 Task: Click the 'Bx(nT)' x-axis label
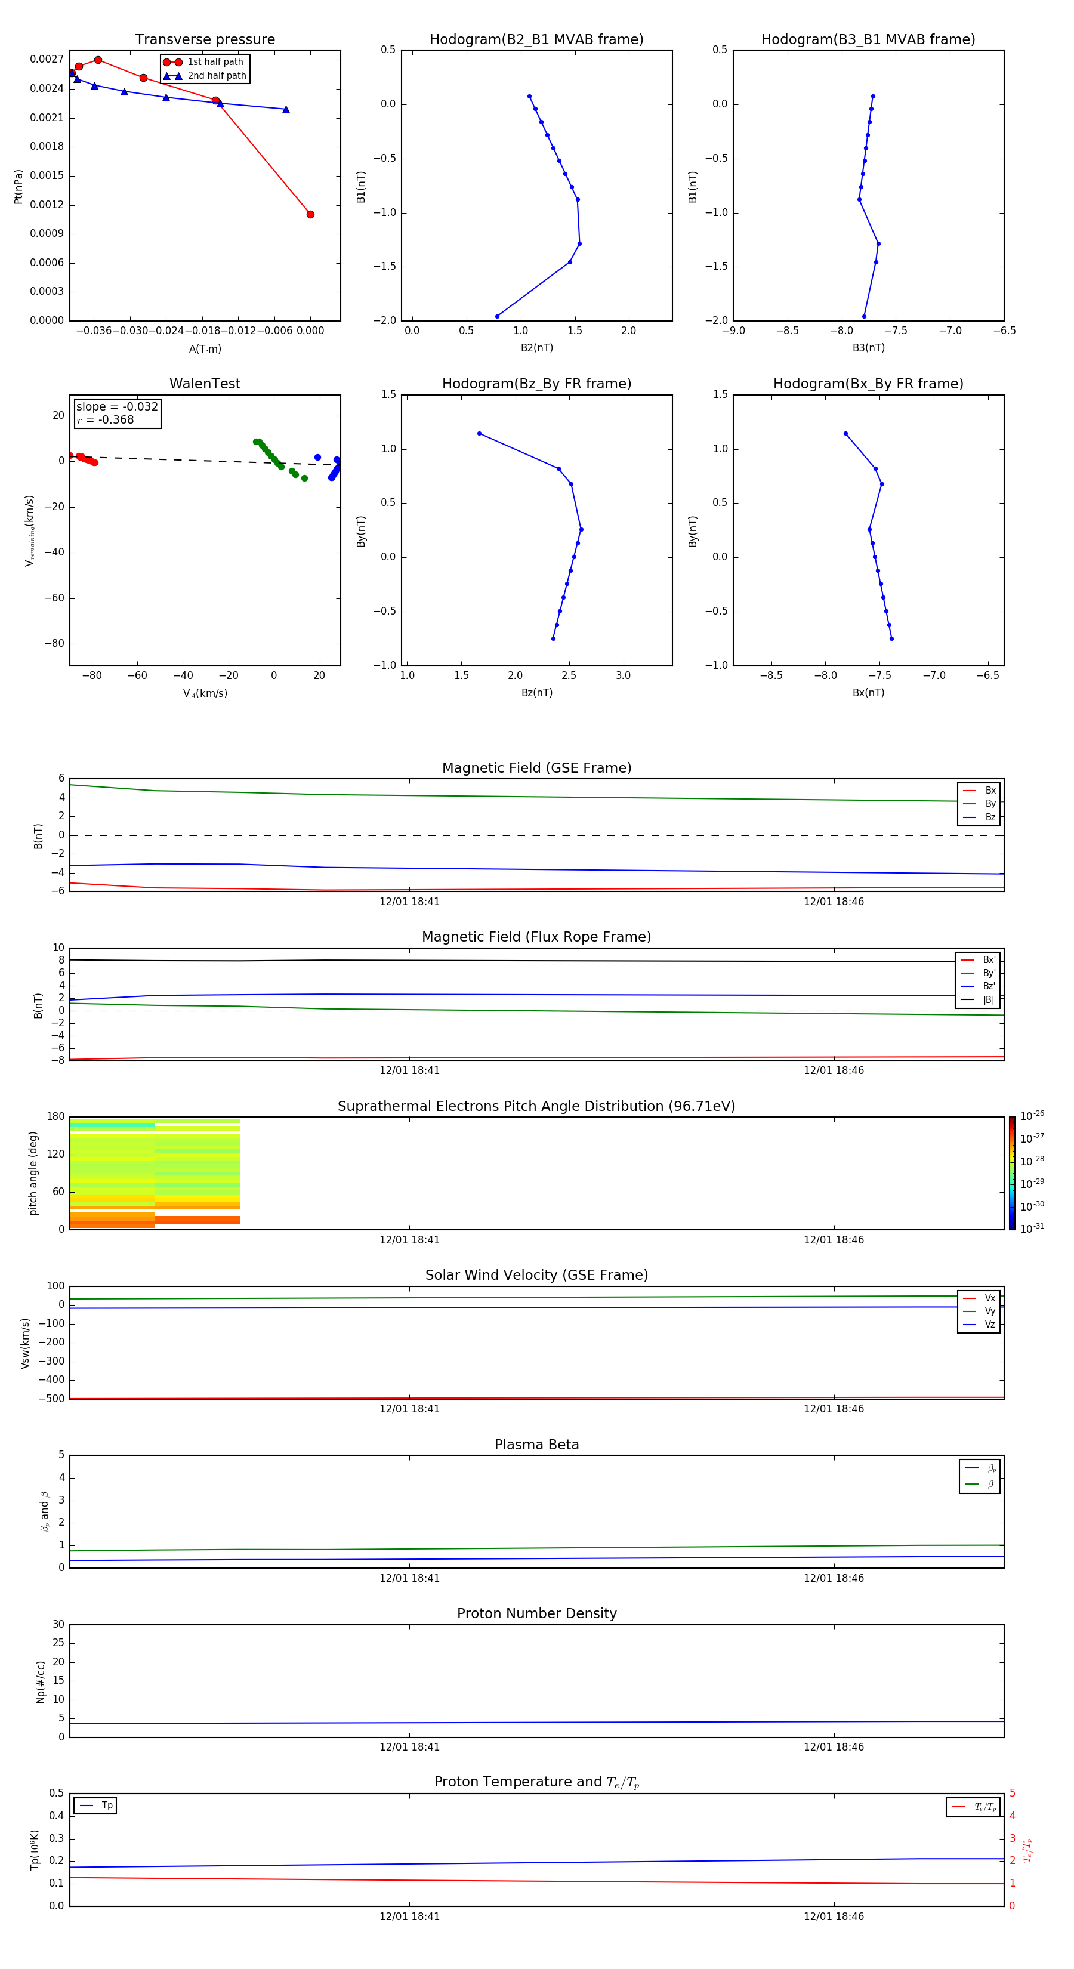[x=868, y=693]
